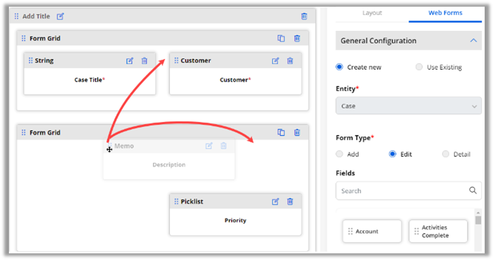The height and width of the screenshot is (260, 494).
Task: Click the Fields search box
Action: point(403,191)
